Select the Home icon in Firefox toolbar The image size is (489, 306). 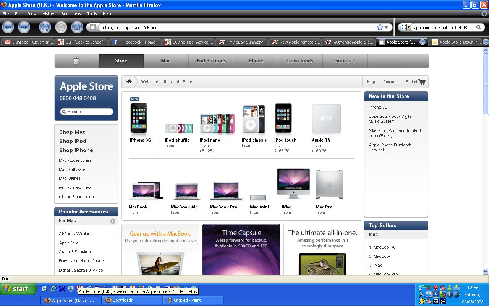pos(78,27)
